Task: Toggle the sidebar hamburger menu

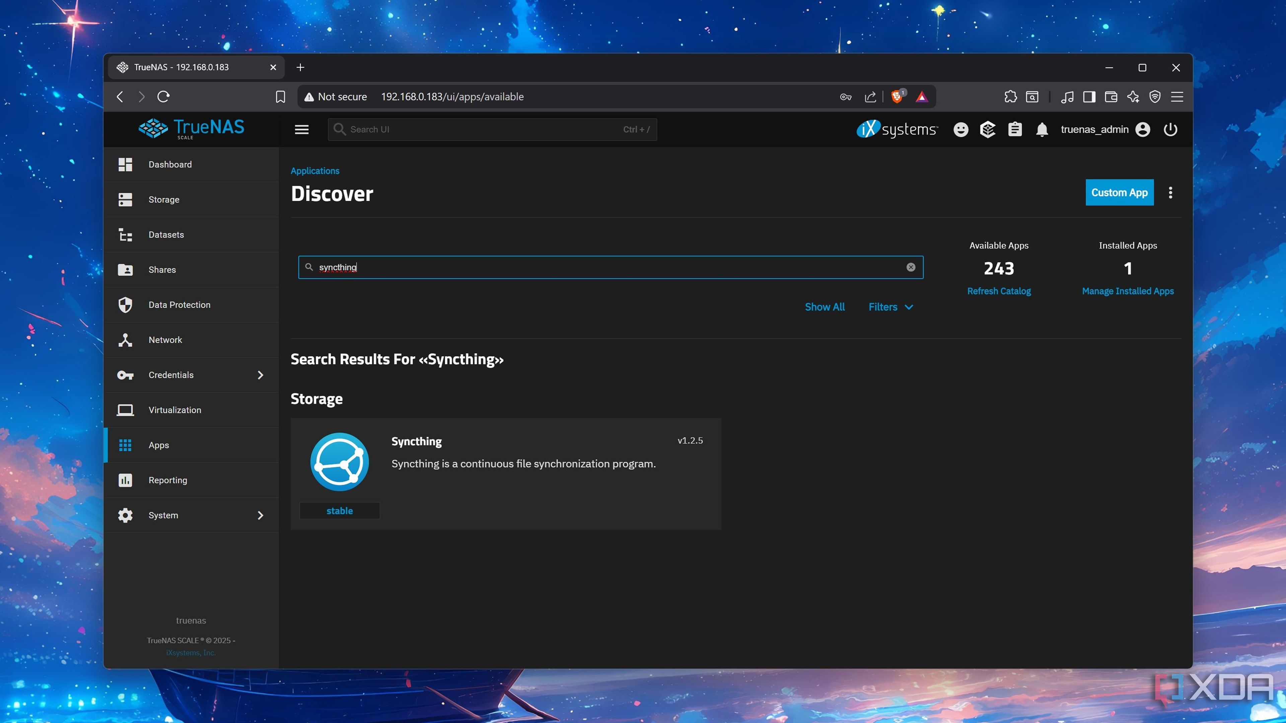Action: click(301, 130)
